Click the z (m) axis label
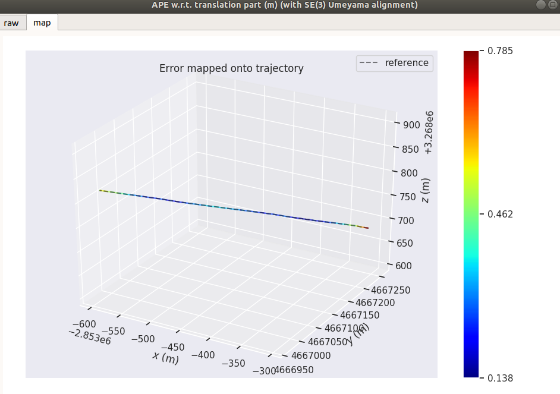This screenshot has height=394, width=560. pyautogui.click(x=426, y=190)
